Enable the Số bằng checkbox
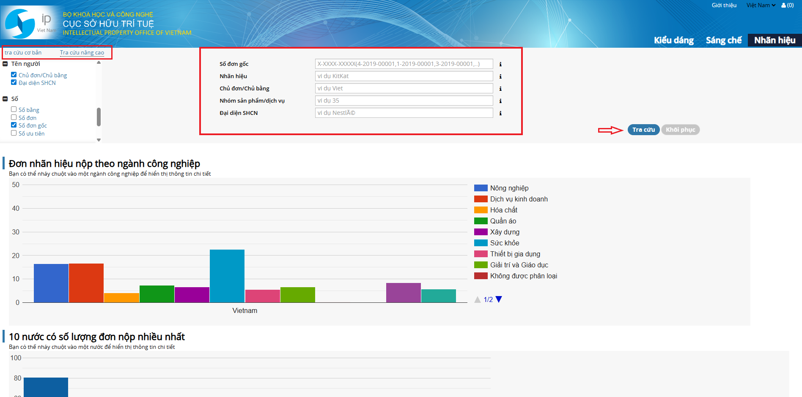The width and height of the screenshot is (802, 397). (x=14, y=109)
